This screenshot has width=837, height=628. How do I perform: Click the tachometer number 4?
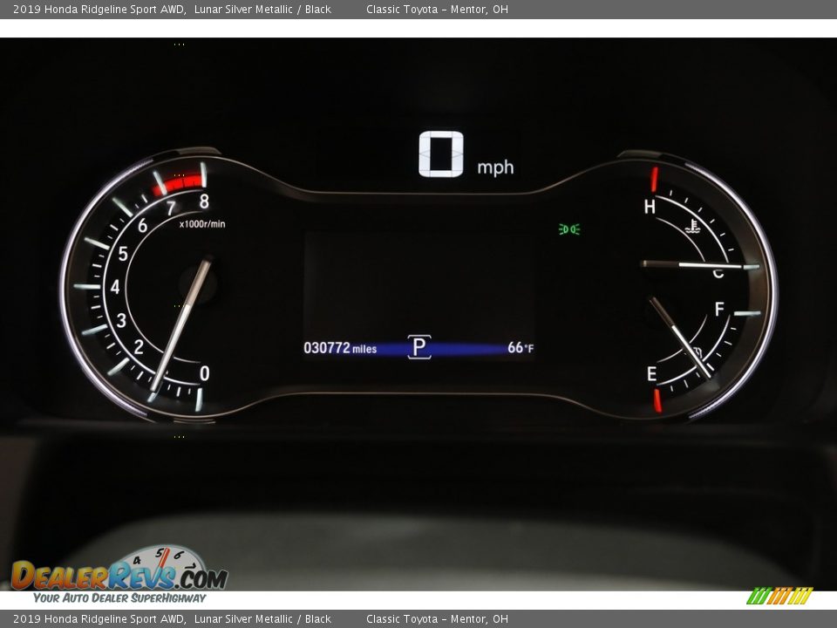tap(115, 287)
